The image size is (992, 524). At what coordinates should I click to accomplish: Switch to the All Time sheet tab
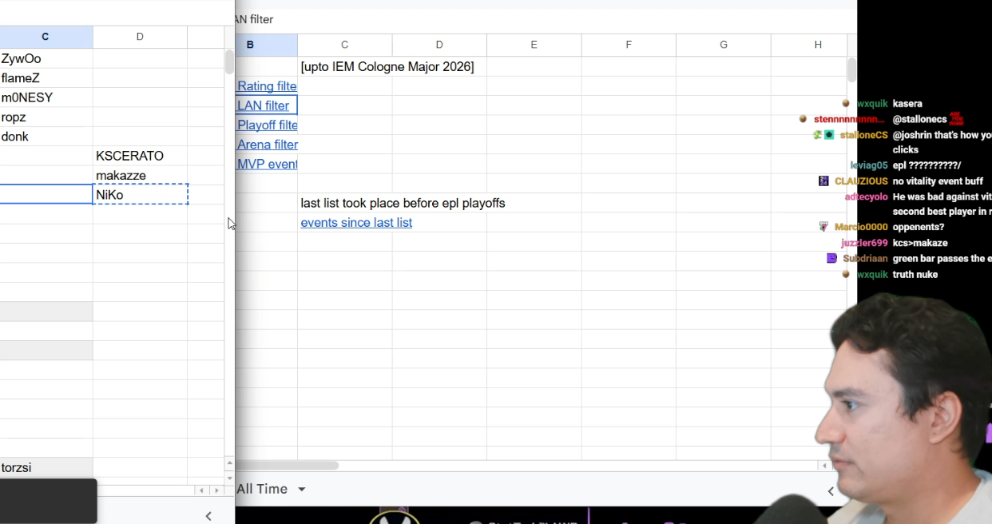262,489
